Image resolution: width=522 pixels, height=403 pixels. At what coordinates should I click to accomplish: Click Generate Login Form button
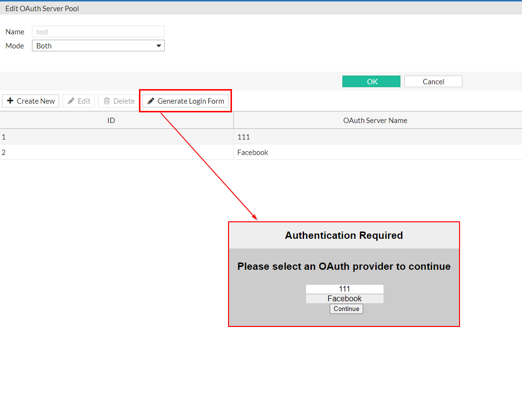tap(185, 101)
